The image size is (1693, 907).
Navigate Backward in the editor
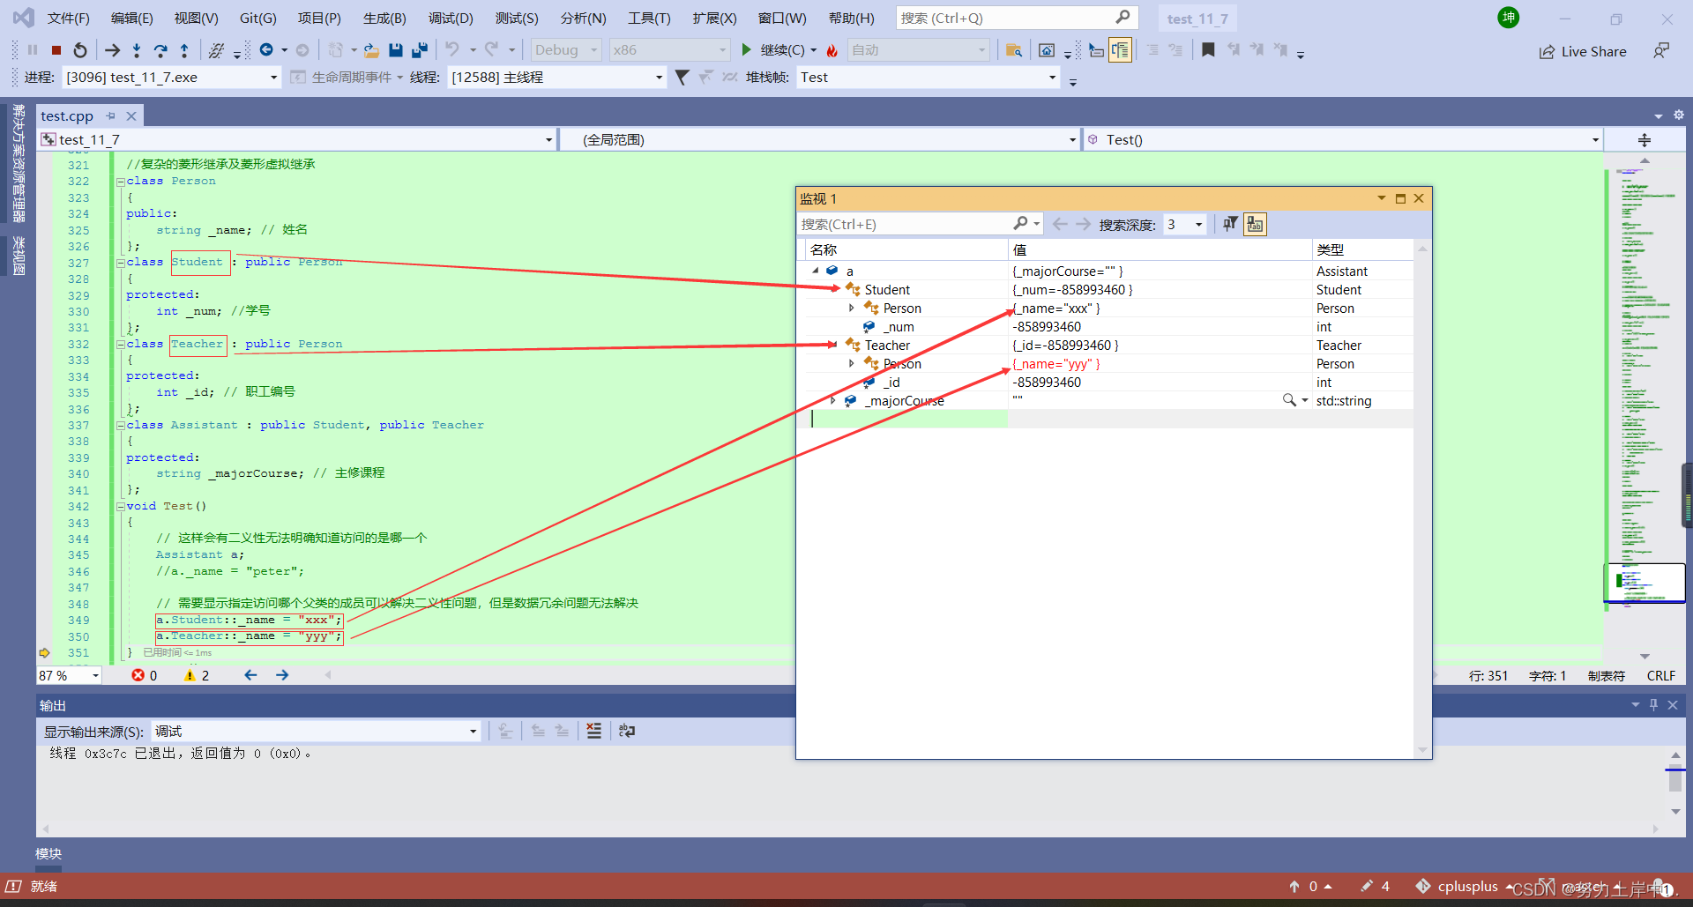(265, 50)
